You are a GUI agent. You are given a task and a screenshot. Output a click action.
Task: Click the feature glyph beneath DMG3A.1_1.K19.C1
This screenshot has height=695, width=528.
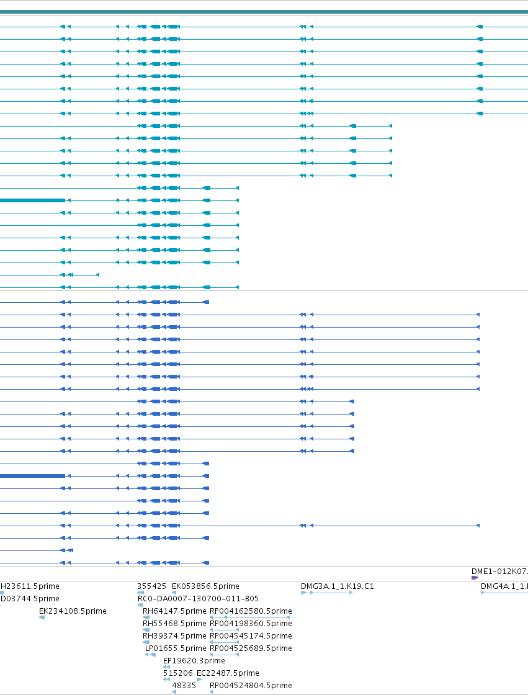click(x=327, y=593)
